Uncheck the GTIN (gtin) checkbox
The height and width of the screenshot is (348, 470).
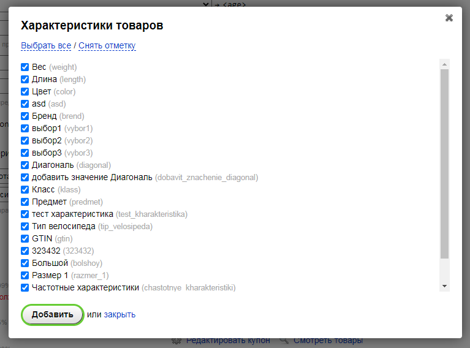pyautogui.click(x=25, y=238)
